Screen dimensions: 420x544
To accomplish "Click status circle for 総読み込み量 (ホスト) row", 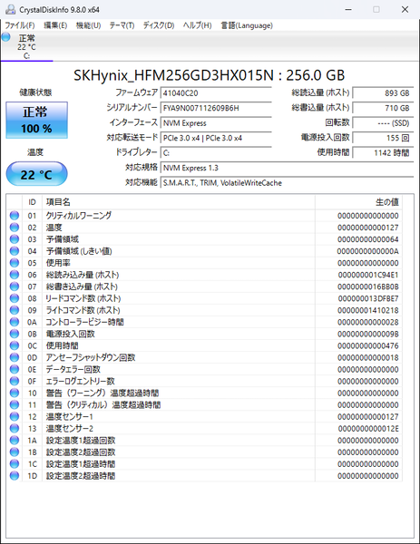I will [x=15, y=275].
